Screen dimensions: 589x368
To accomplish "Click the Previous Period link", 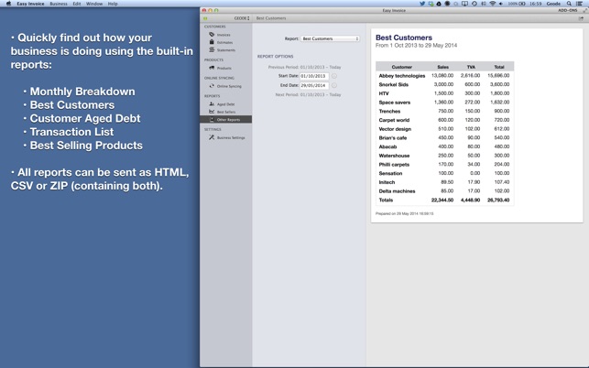I will (x=304, y=67).
